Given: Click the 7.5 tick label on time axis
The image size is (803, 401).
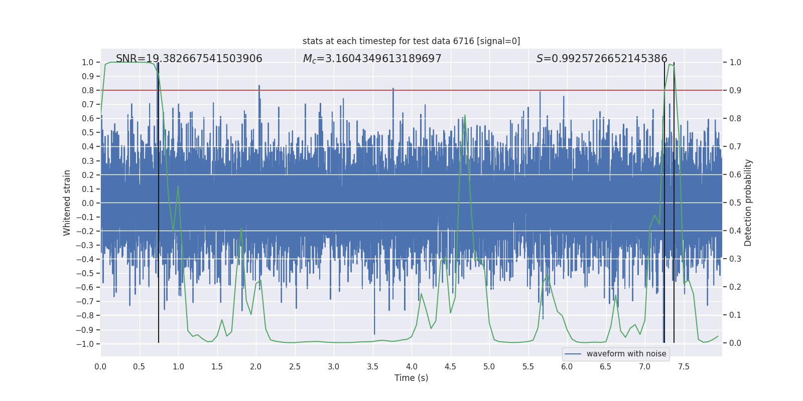Looking at the screenshot, I should pos(684,366).
